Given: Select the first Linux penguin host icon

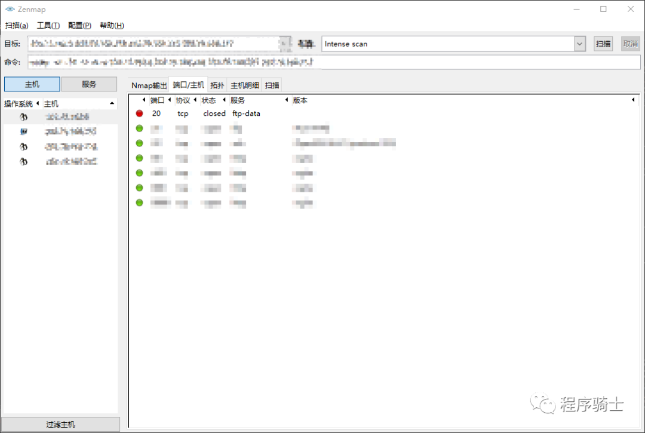Looking at the screenshot, I should coord(24,117).
